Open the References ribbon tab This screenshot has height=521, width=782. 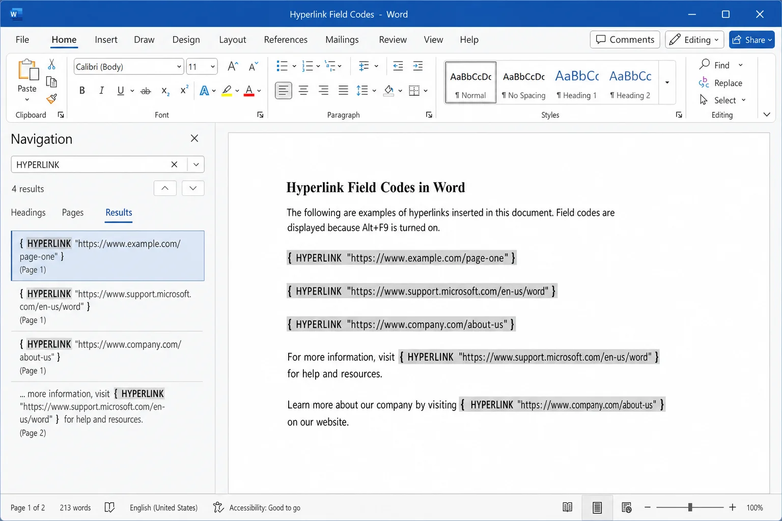(x=286, y=40)
